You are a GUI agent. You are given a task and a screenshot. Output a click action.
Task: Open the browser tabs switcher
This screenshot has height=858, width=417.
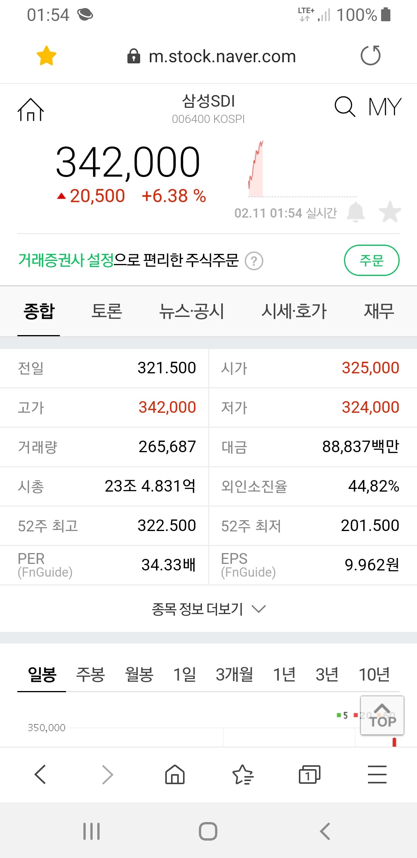pyautogui.click(x=310, y=775)
